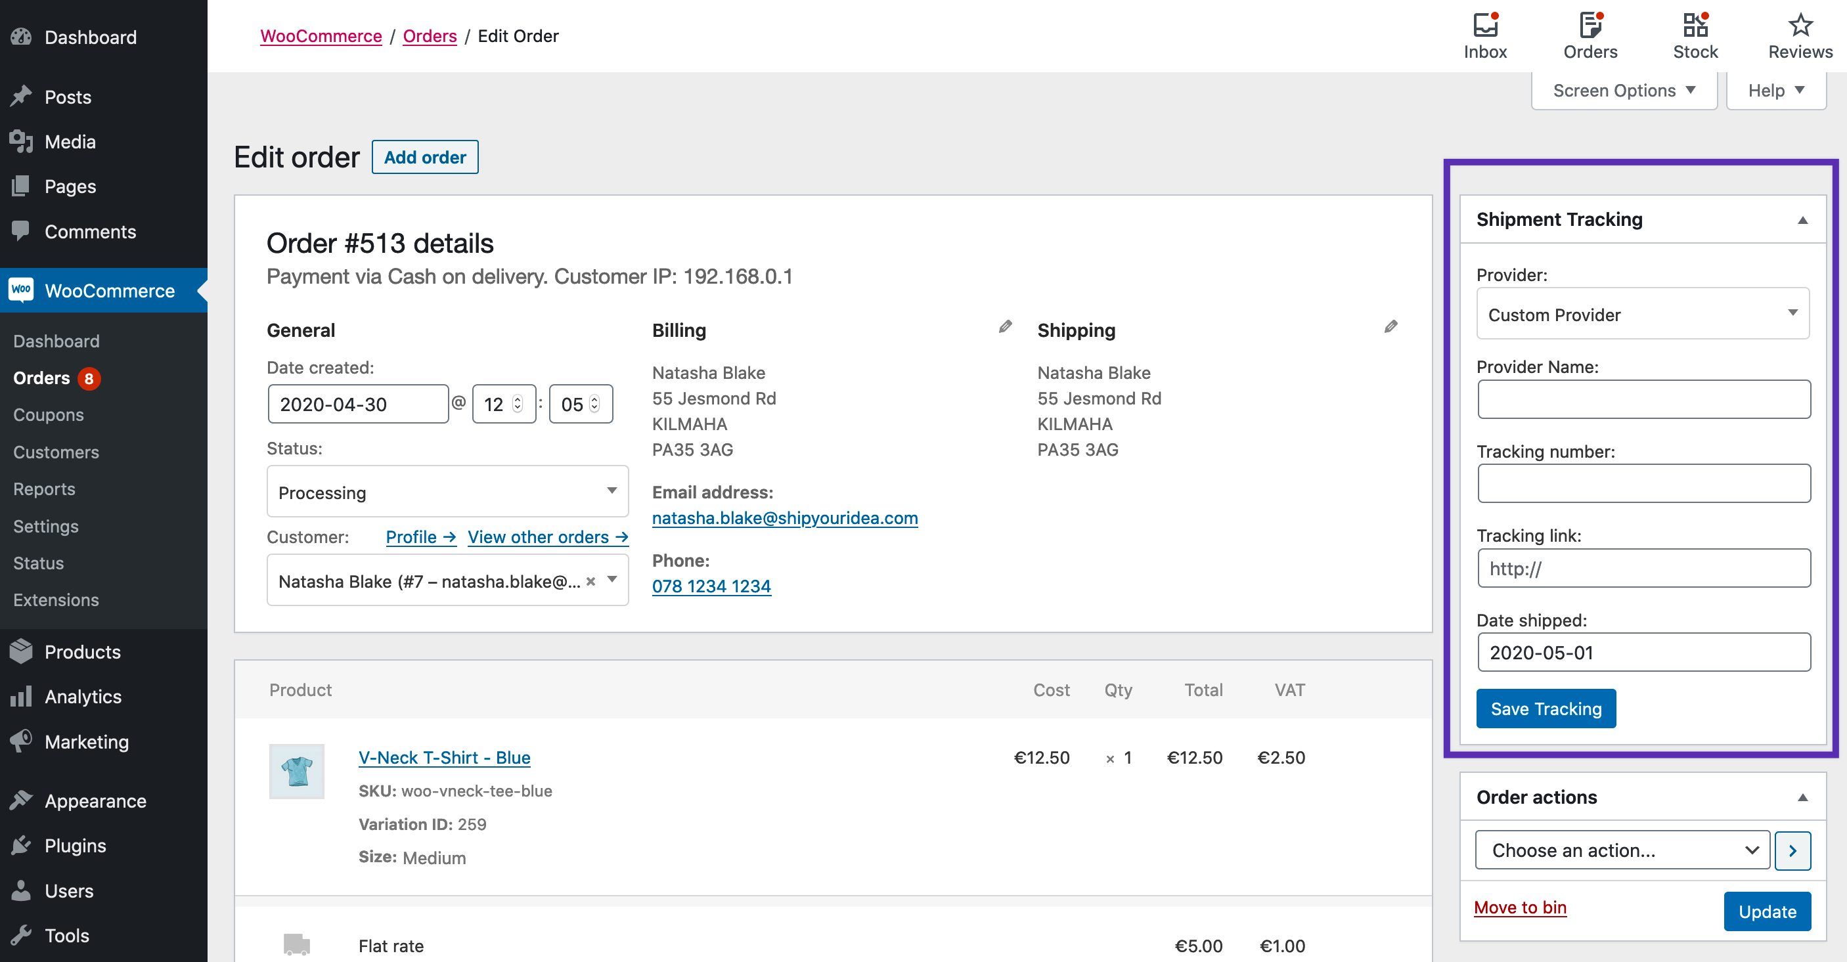Click Orders in the breadcrumb
The image size is (1847, 962).
coord(430,36)
